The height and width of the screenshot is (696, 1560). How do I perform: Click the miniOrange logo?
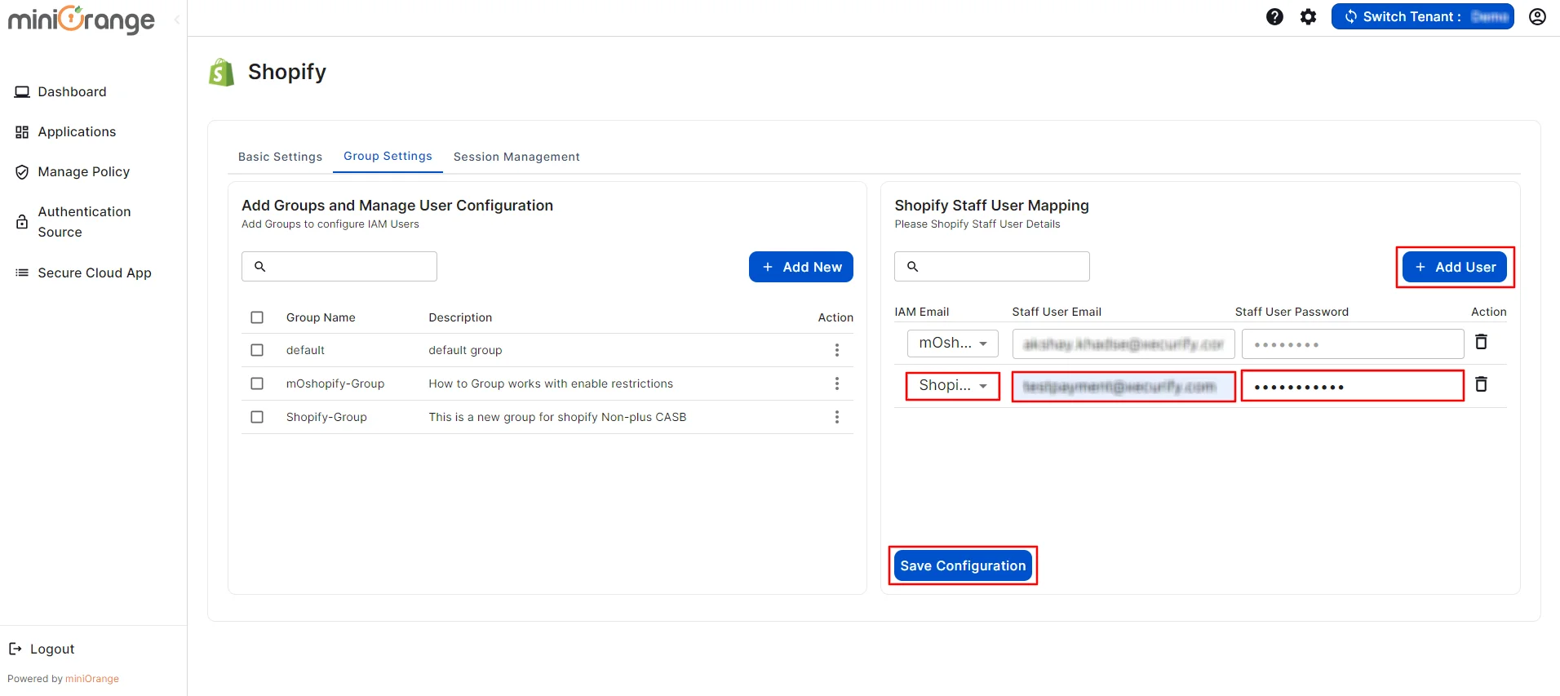pyautogui.click(x=81, y=19)
